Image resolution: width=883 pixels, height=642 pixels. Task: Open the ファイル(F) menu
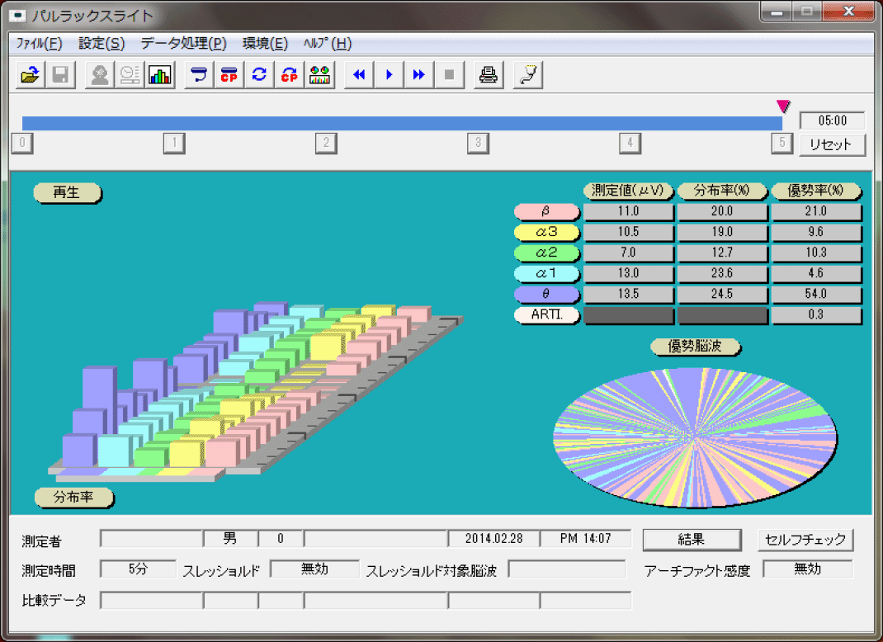pos(39,44)
